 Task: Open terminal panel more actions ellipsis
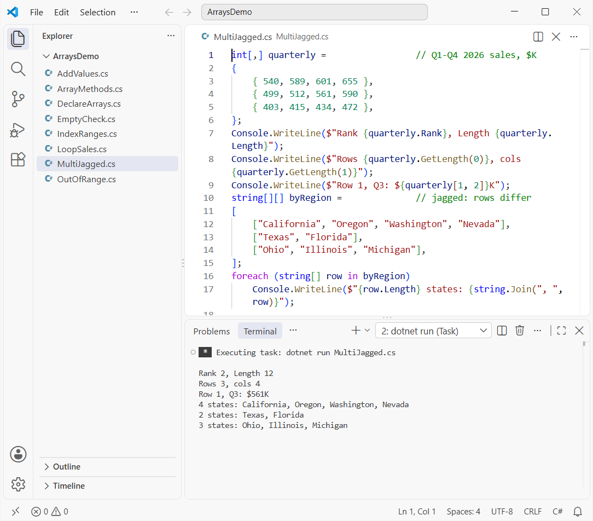tap(537, 331)
